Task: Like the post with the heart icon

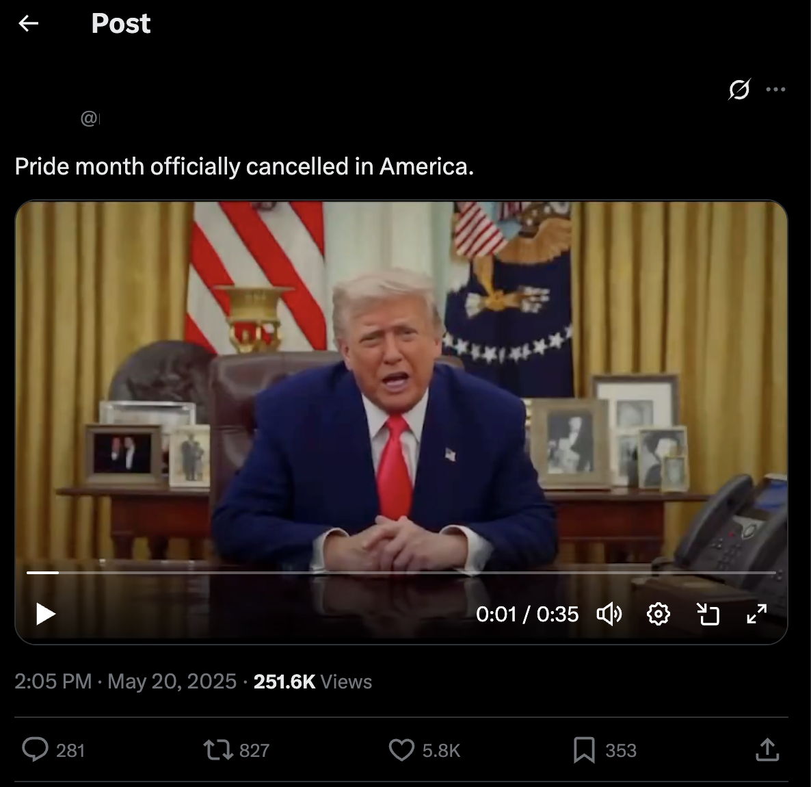Action: click(x=401, y=750)
